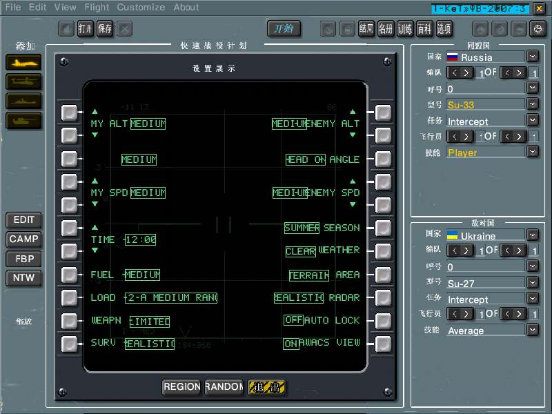Open the Player skill dropdown
The width and height of the screenshot is (552, 414).
533,152
